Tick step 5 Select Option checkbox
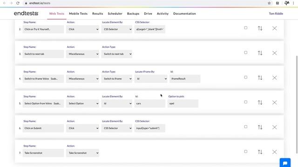 tap(245, 102)
